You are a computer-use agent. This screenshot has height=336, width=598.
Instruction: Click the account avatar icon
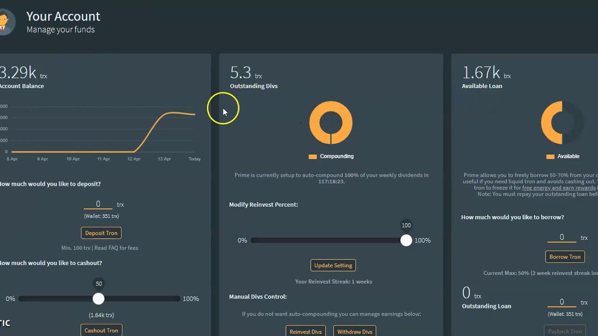pos(7,22)
